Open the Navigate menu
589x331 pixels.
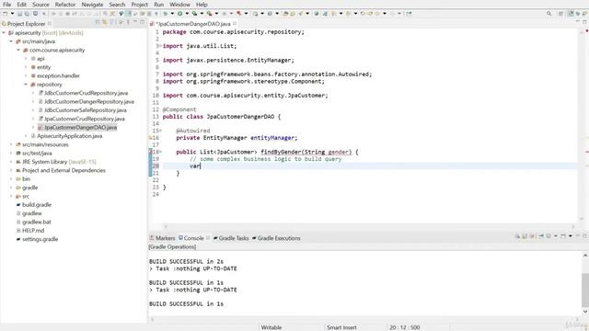(x=92, y=5)
